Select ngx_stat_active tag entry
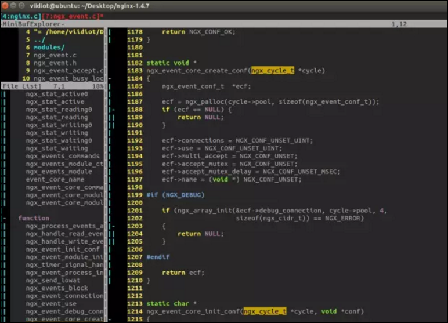 (55, 101)
